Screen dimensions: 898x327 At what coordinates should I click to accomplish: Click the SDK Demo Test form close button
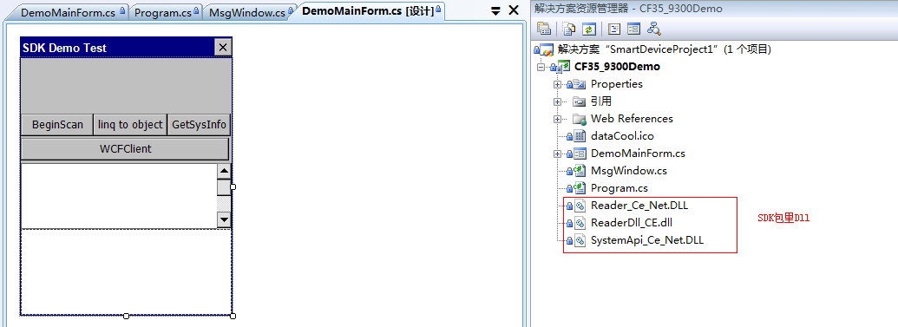223,48
